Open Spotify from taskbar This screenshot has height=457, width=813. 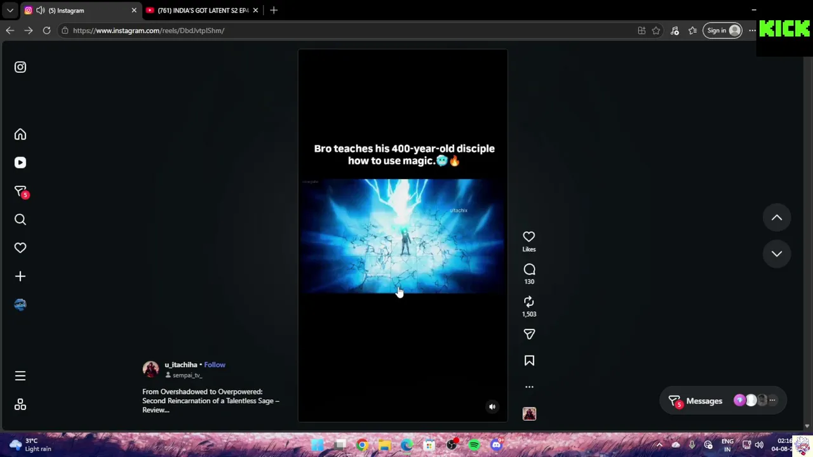tap(474, 445)
